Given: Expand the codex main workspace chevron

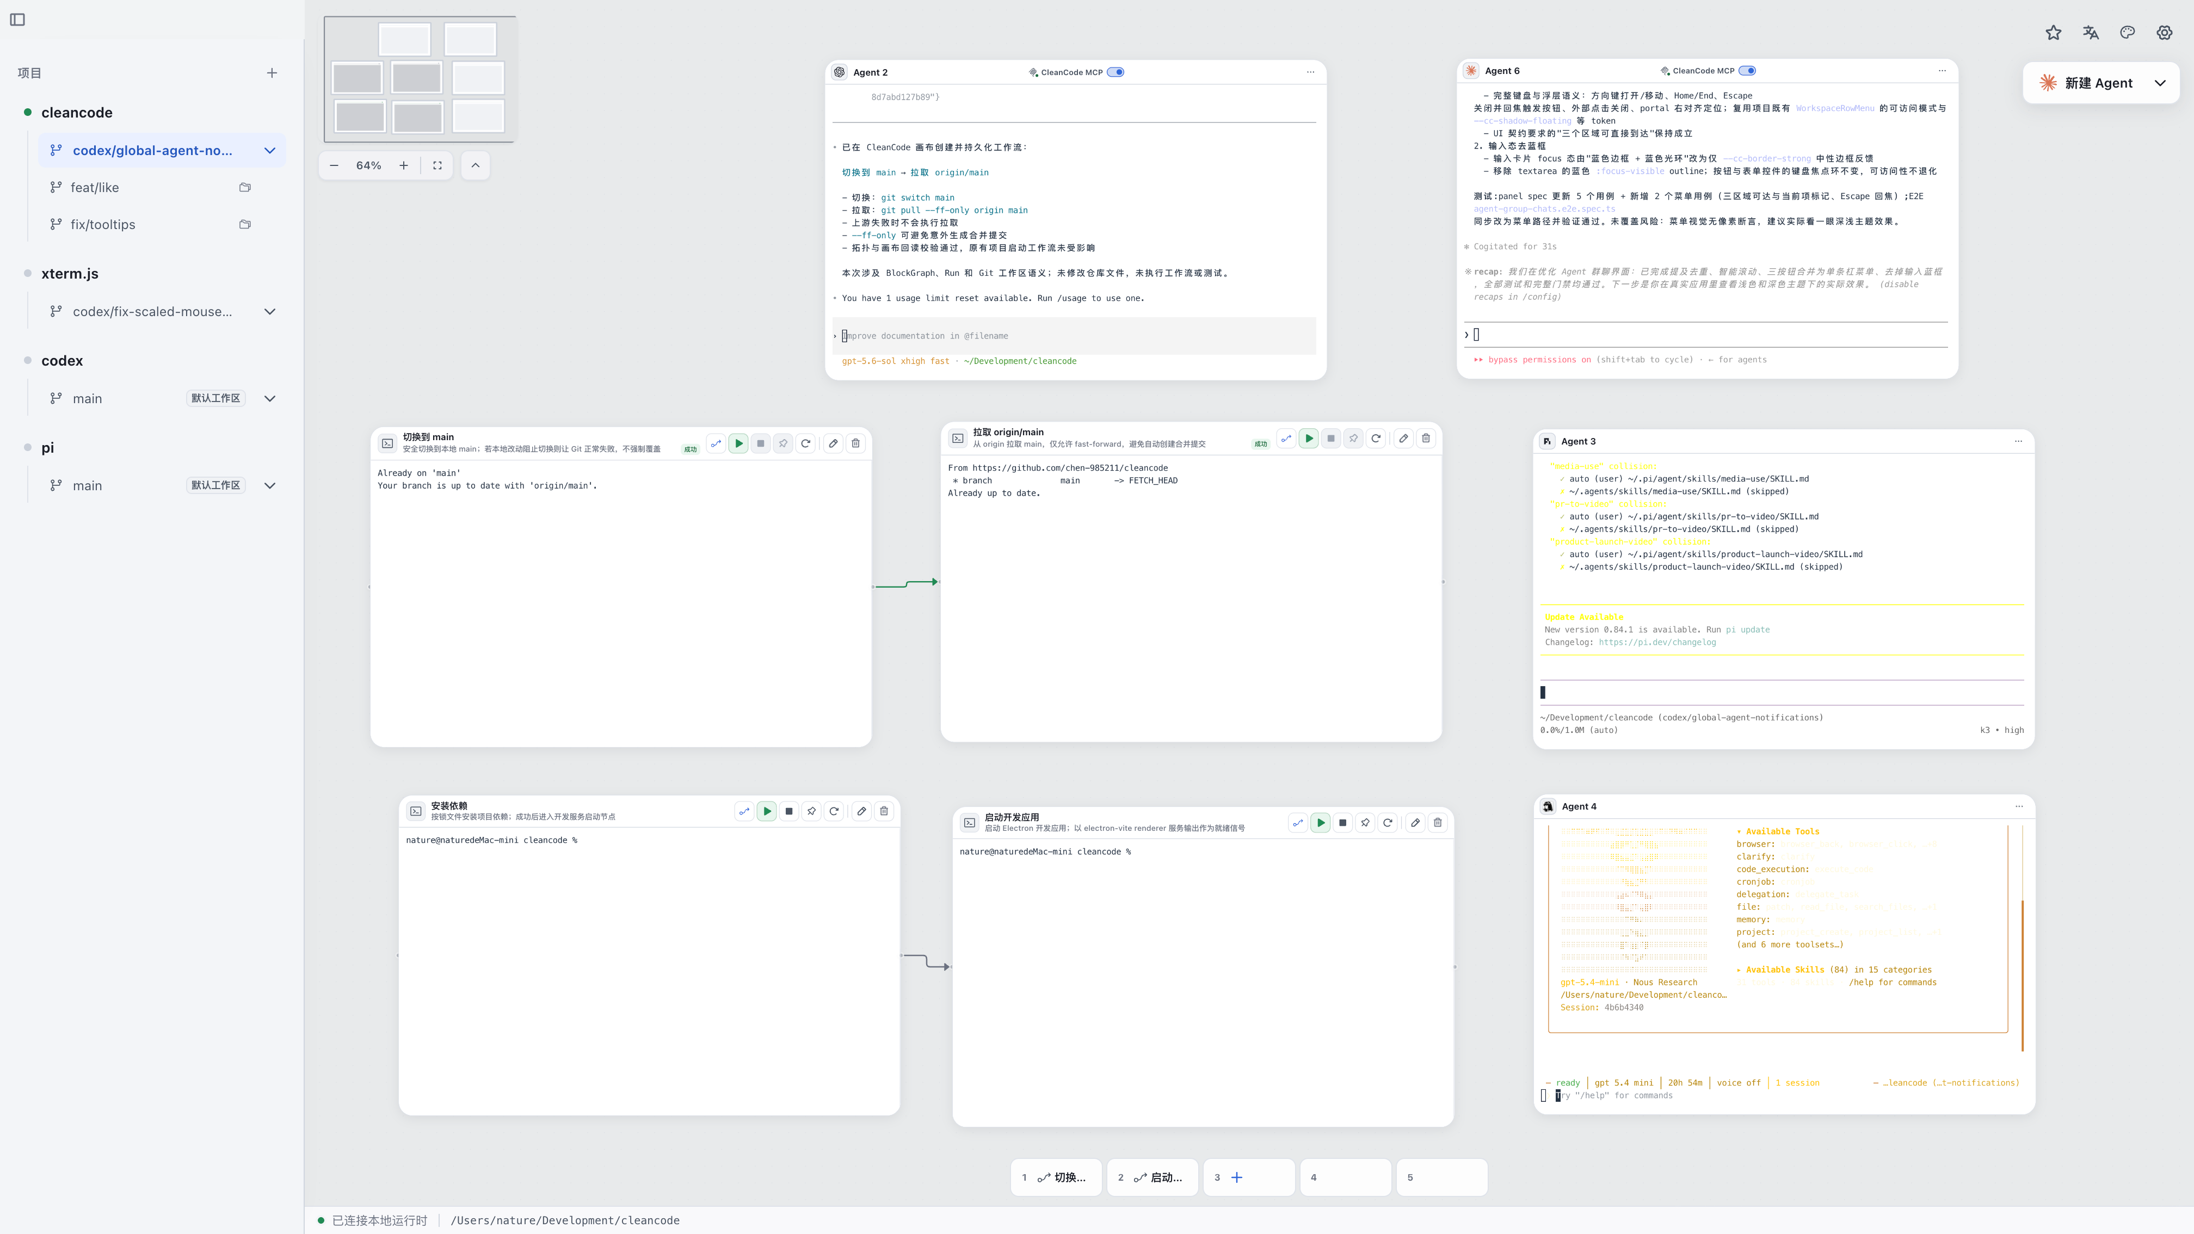Looking at the screenshot, I should 270,399.
